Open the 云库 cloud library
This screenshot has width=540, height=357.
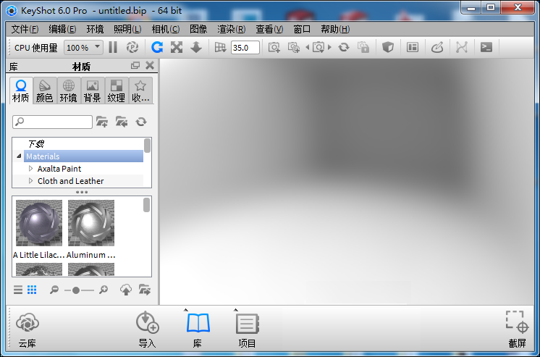pos(28,329)
